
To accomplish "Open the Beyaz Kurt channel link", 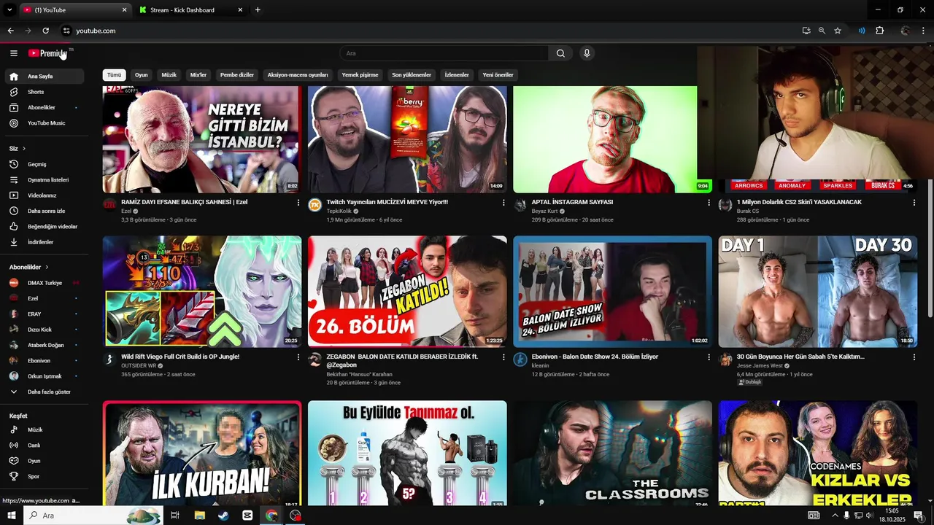I will coord(545,211).
